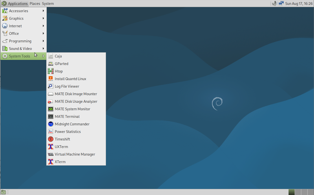Viewport: 314px width, 195px height.
Task: Open the network connection tray icon
Action: 281,4
